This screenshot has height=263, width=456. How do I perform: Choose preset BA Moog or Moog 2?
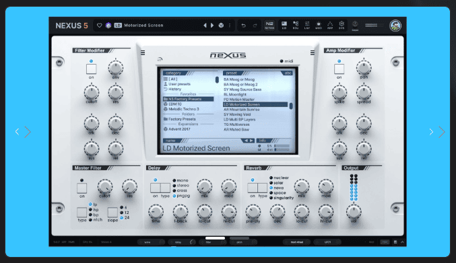[240, 85]
